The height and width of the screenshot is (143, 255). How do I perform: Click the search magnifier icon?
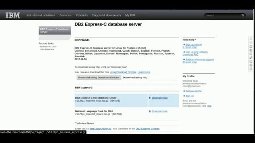[x=243, y=15]
